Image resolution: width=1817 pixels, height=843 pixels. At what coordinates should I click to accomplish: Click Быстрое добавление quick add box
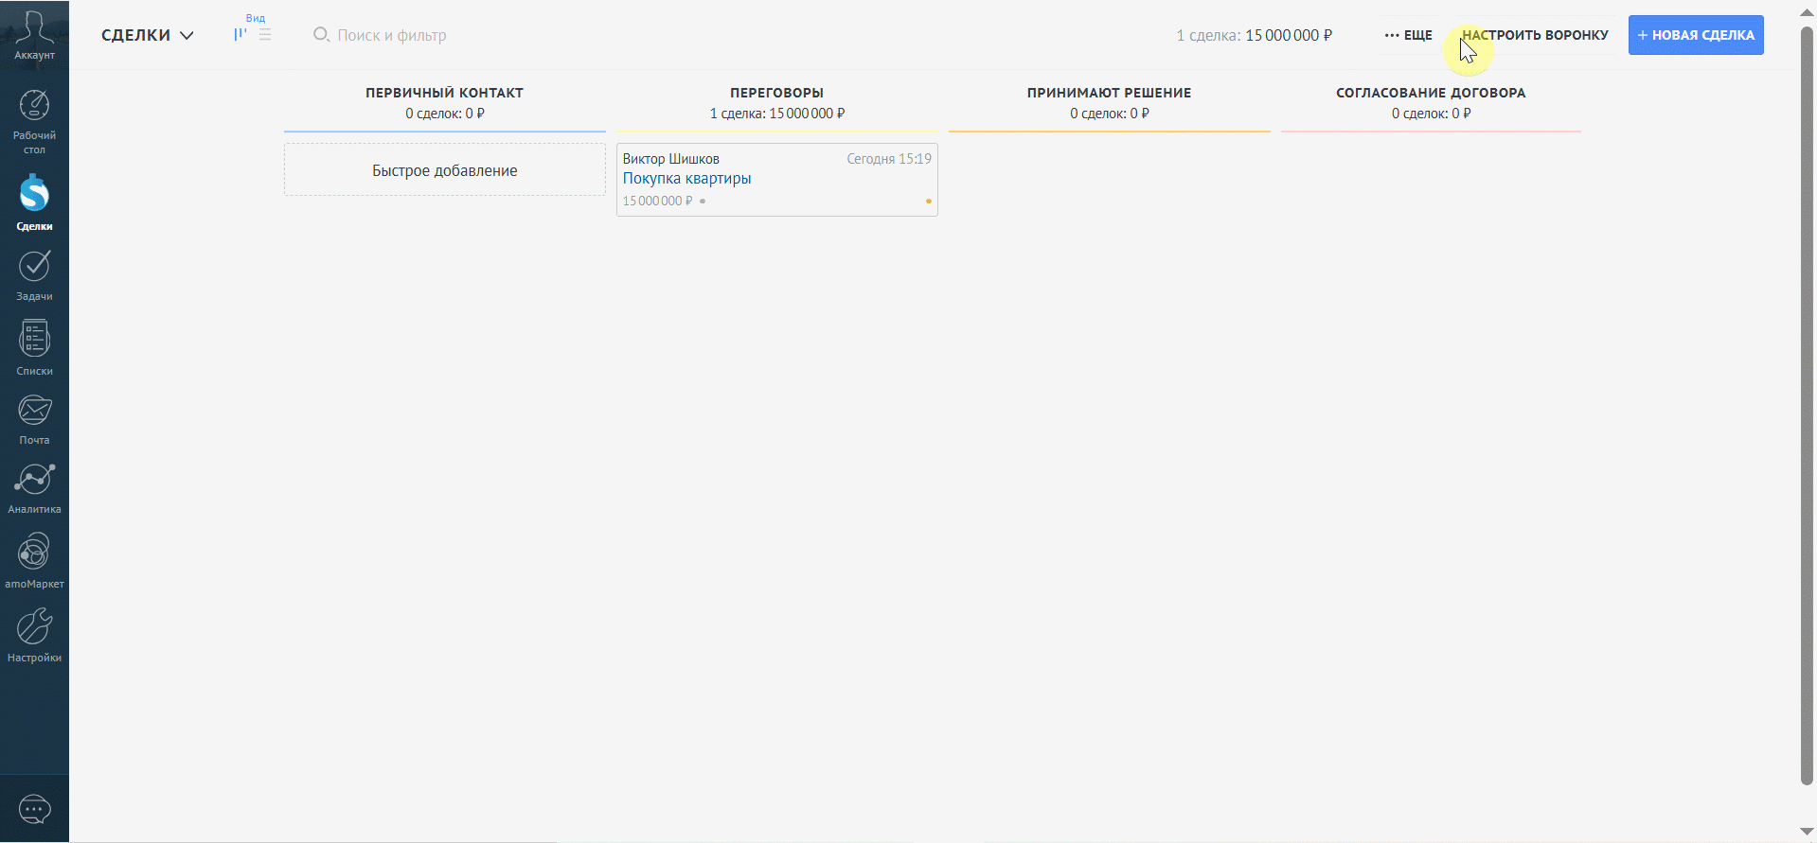[x=445, y=170]
